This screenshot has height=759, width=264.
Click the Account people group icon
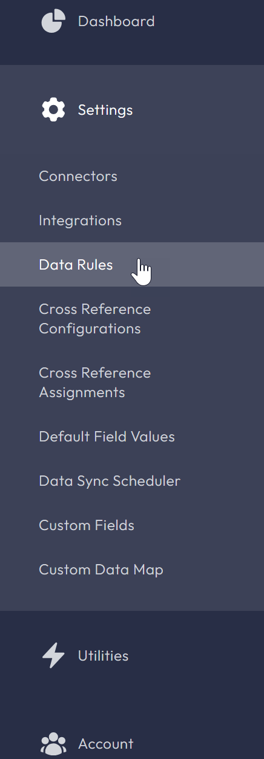pos(53,743)
